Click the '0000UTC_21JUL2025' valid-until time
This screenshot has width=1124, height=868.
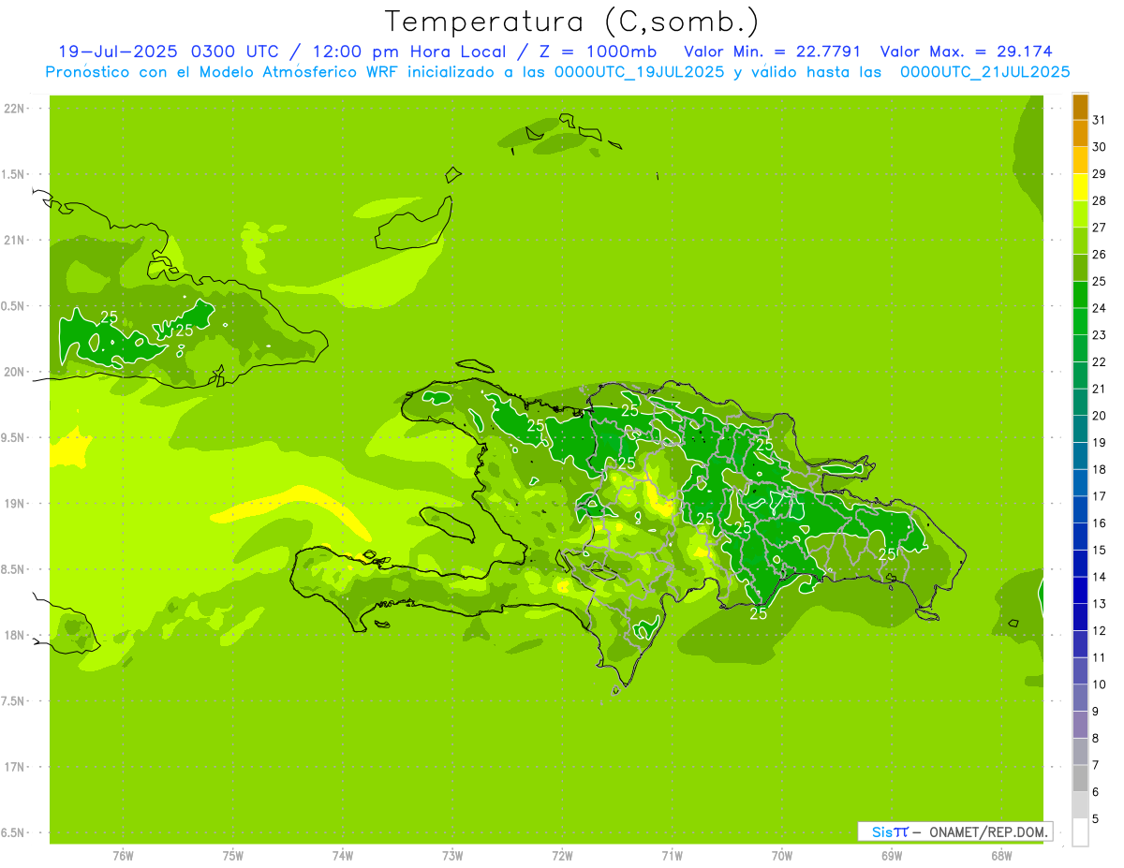985,72
